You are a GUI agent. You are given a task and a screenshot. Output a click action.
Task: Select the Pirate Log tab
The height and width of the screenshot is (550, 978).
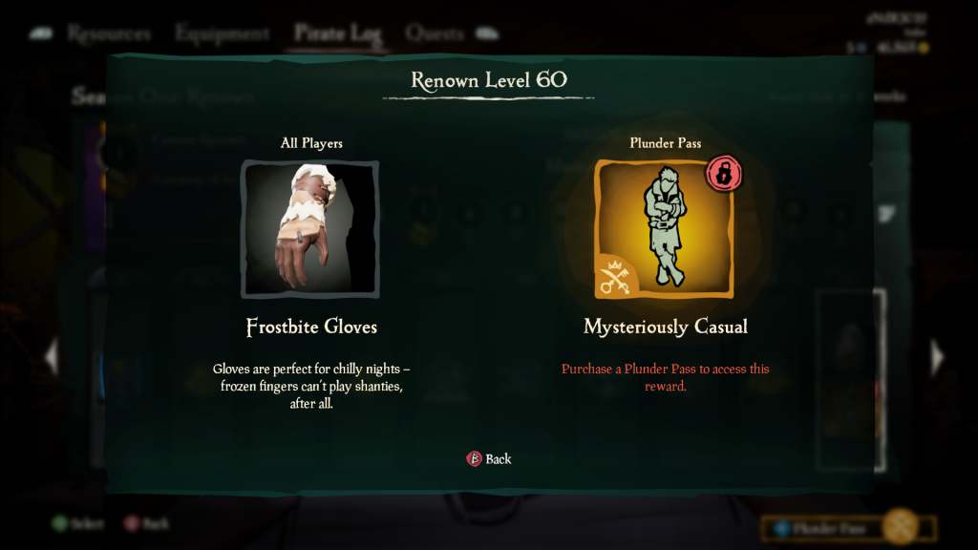pos(338,33)
